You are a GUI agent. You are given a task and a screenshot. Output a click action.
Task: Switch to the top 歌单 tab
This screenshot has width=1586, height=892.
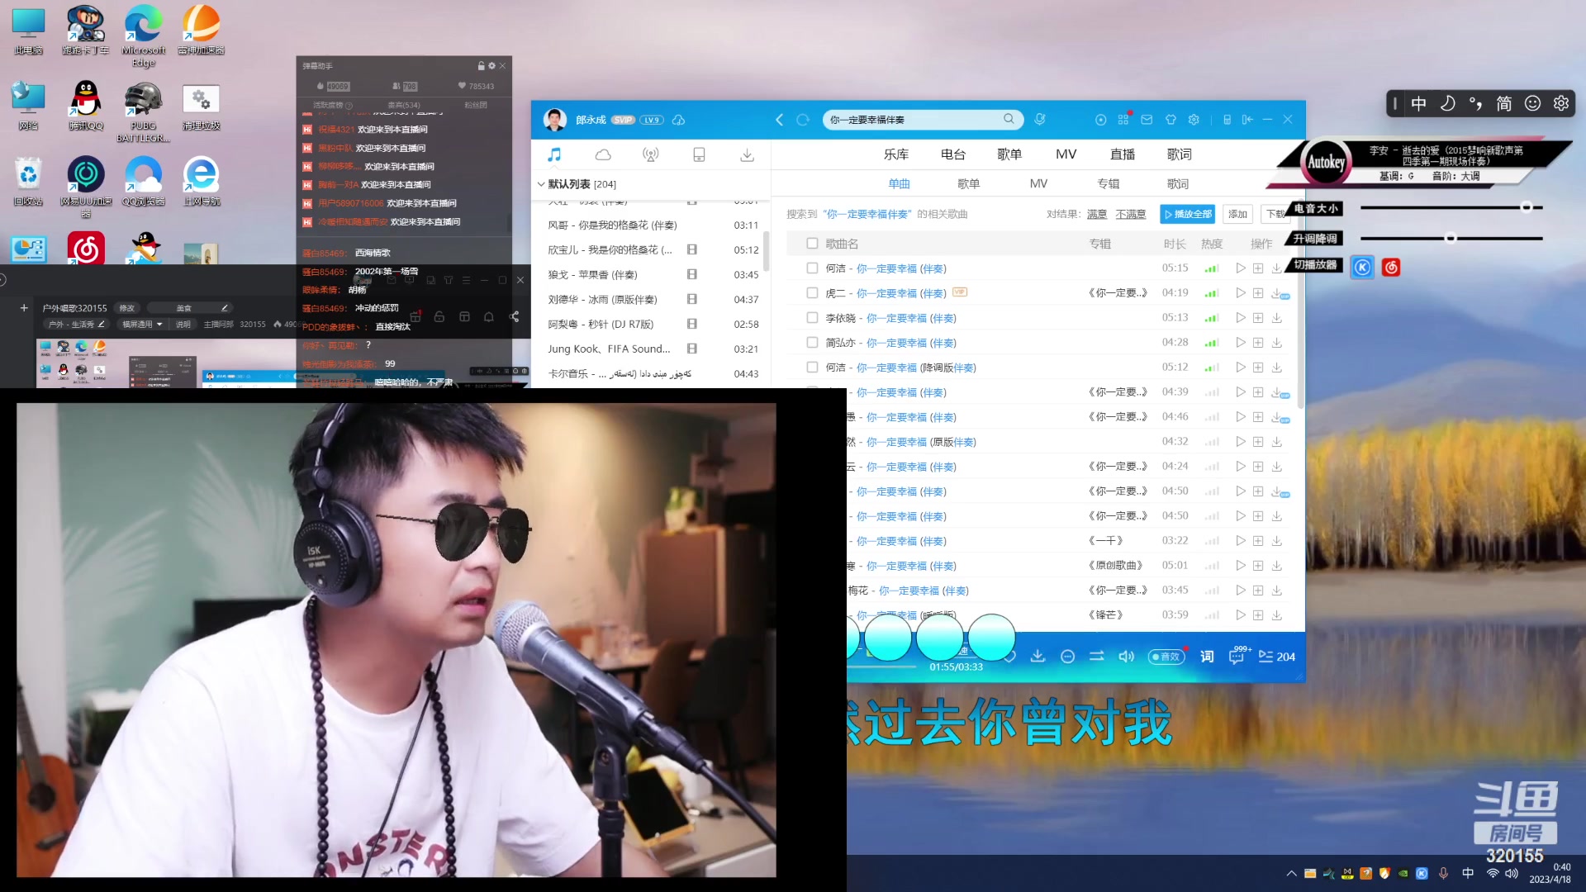tap(1009, 154)
